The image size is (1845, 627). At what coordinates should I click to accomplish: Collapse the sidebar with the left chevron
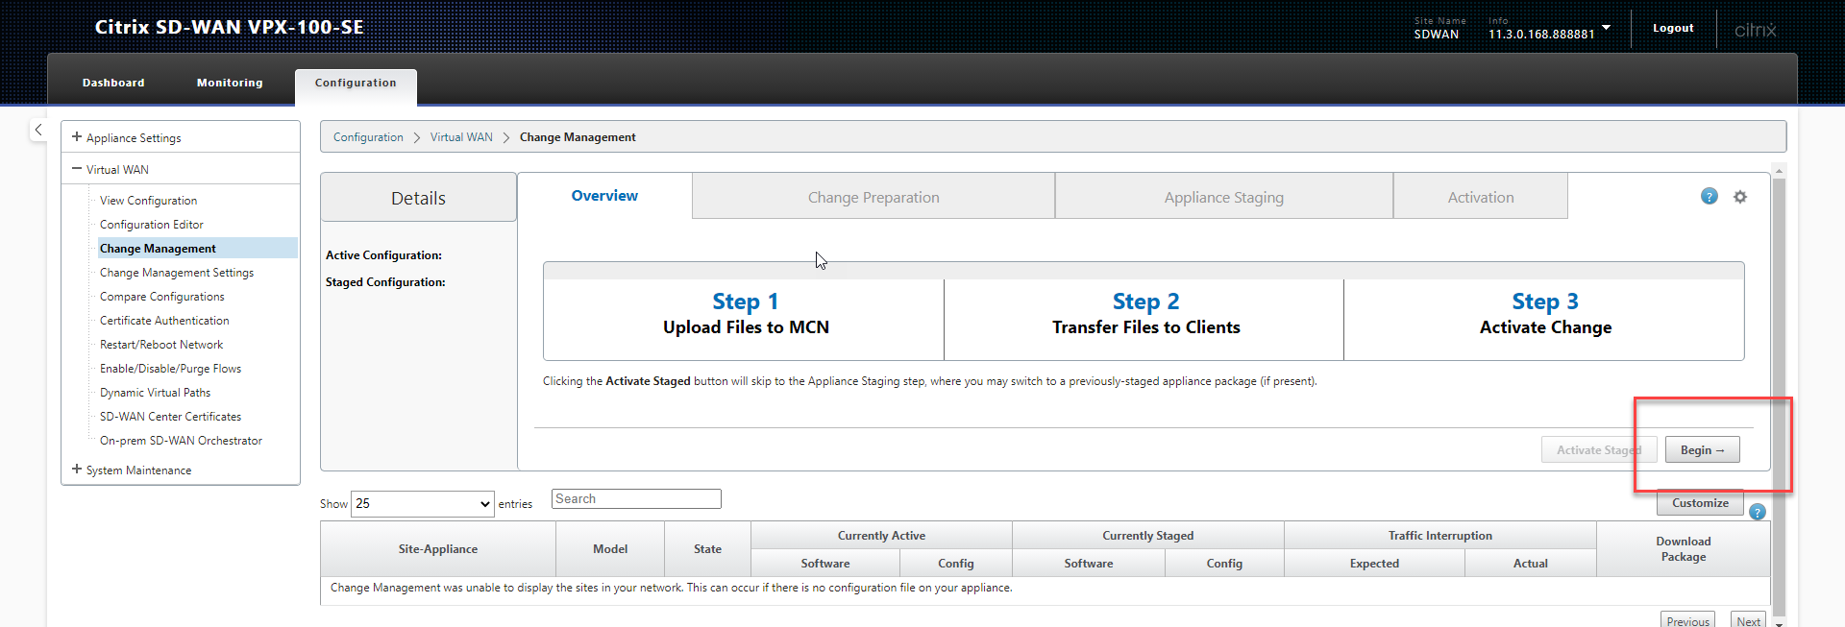38,130
